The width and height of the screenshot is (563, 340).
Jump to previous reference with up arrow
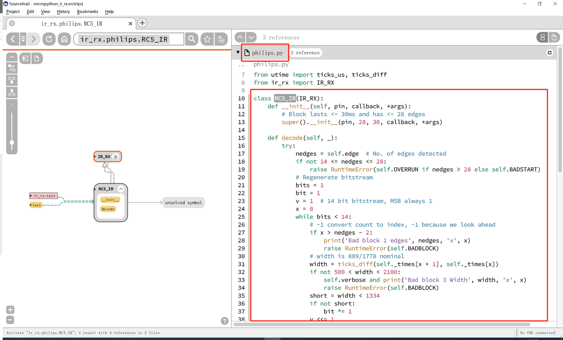point(240,37)
